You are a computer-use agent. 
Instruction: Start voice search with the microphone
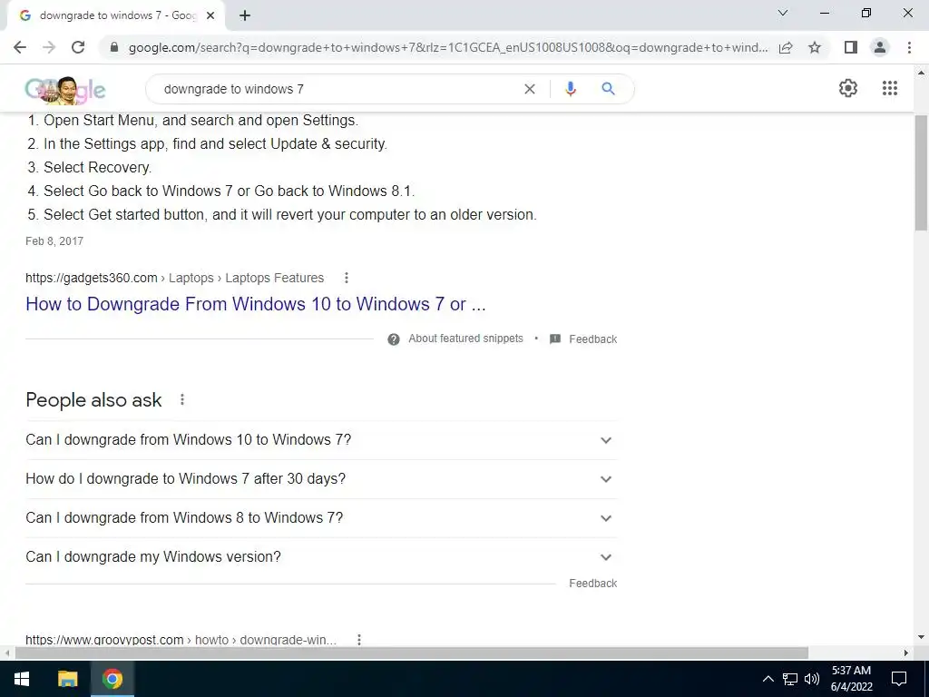[x=570, y=89]
